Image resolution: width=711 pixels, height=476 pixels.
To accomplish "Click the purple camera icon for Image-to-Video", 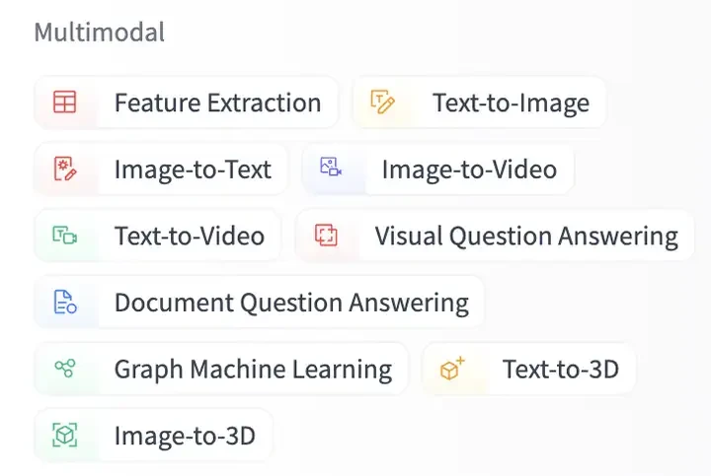I will 331,167.
